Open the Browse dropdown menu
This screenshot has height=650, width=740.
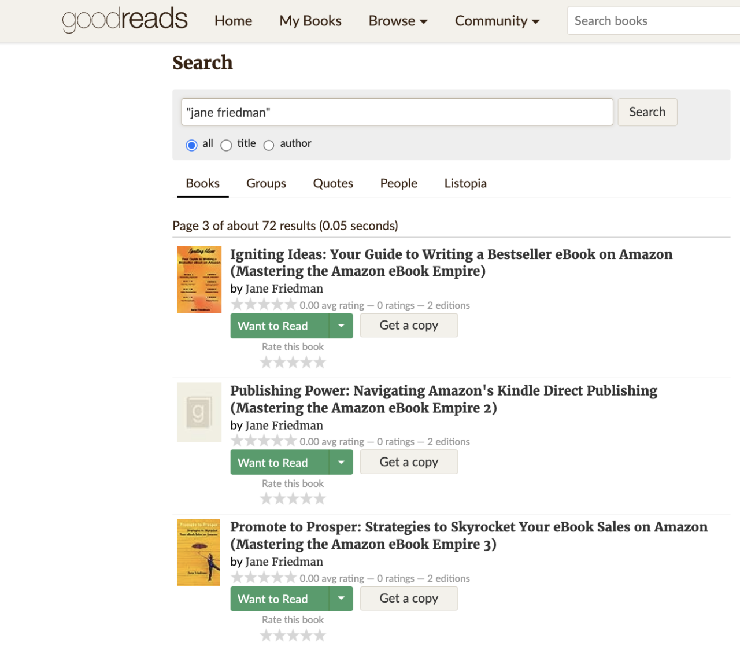(x=397, y=21)
